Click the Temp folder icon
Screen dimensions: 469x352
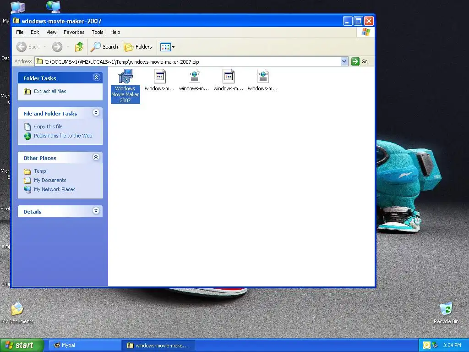tap(27, 171)
